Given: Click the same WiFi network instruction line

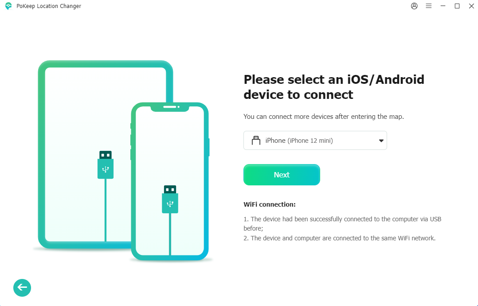Looking at the screenshot, I should coord(340,238).
